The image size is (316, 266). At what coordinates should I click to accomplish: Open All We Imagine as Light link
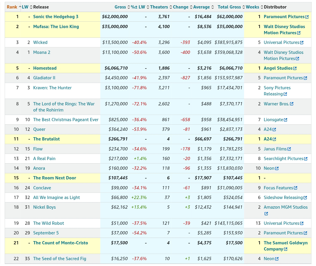click(x=56, y=198)
